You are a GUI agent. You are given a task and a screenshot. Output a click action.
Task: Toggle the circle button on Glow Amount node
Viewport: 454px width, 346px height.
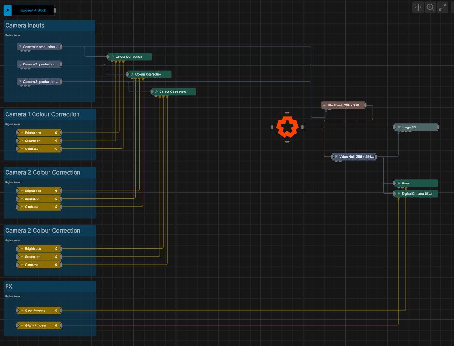[56, 311]
